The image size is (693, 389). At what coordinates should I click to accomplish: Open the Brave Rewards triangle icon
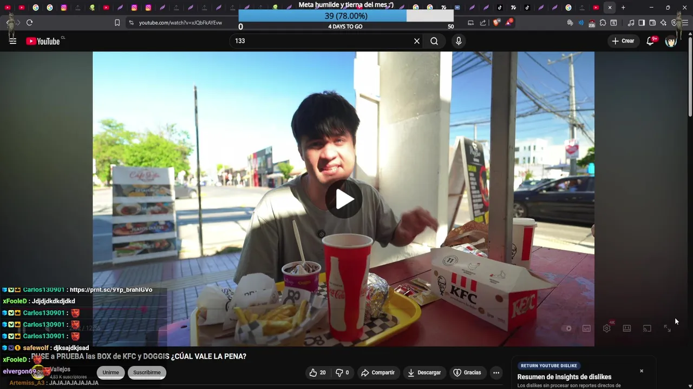point(509,23)
